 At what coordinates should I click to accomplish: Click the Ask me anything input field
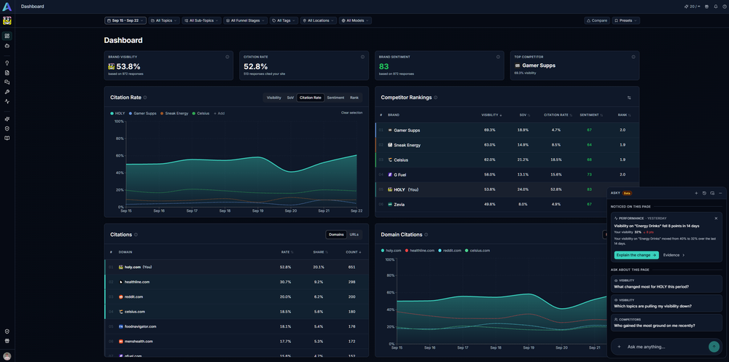tap(665, 347)
